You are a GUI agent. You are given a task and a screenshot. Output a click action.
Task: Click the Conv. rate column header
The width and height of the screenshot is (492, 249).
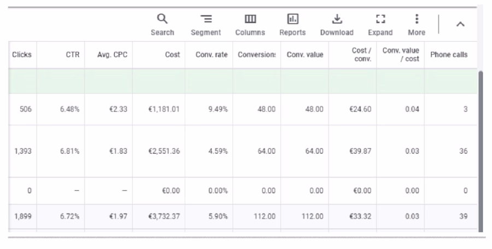click(212, 55)
